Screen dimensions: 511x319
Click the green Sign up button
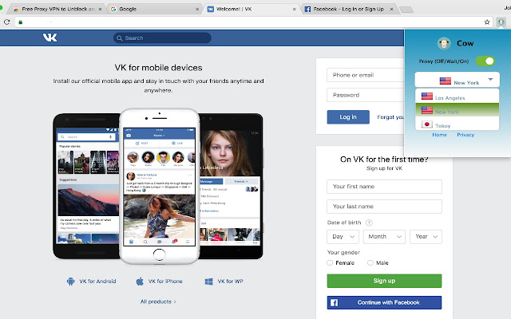pyautogui.click(x=384, y=281)
